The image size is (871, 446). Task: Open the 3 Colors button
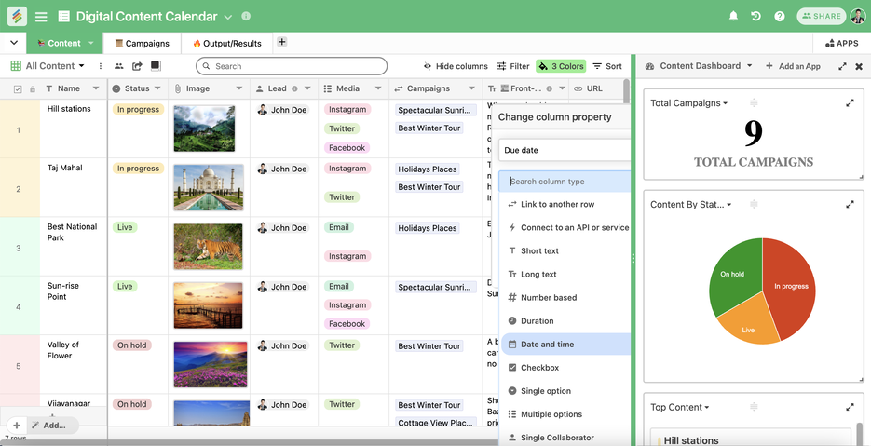tap(561, 66)
